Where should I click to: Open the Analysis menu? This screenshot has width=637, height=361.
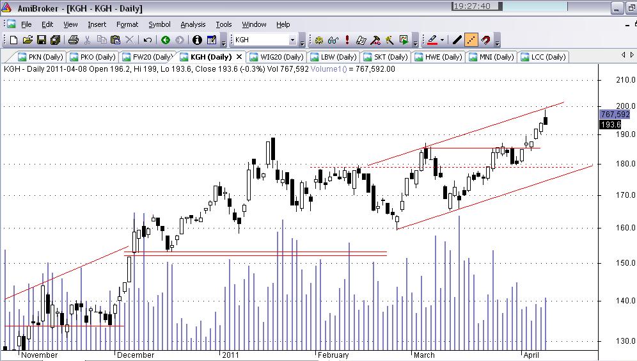tap(193, 24)
